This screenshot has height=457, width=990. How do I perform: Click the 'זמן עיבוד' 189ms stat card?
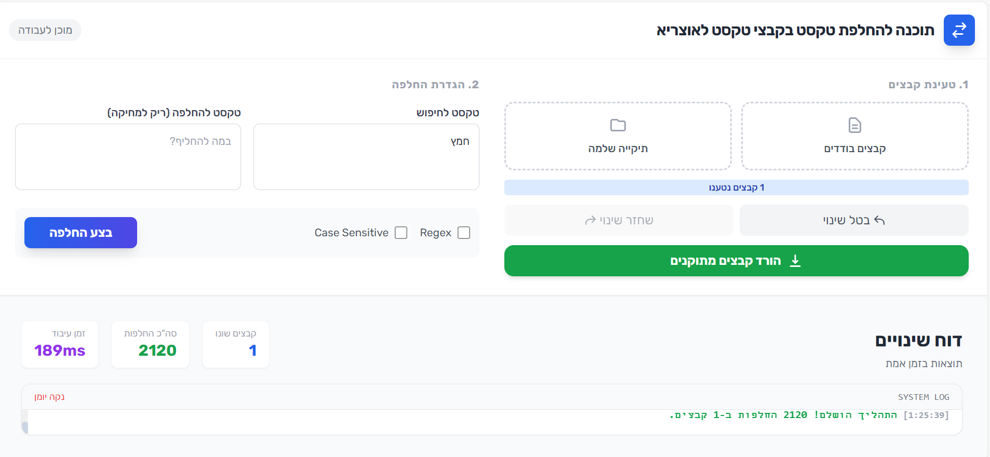pyautogui.click(x=60, y=344)
